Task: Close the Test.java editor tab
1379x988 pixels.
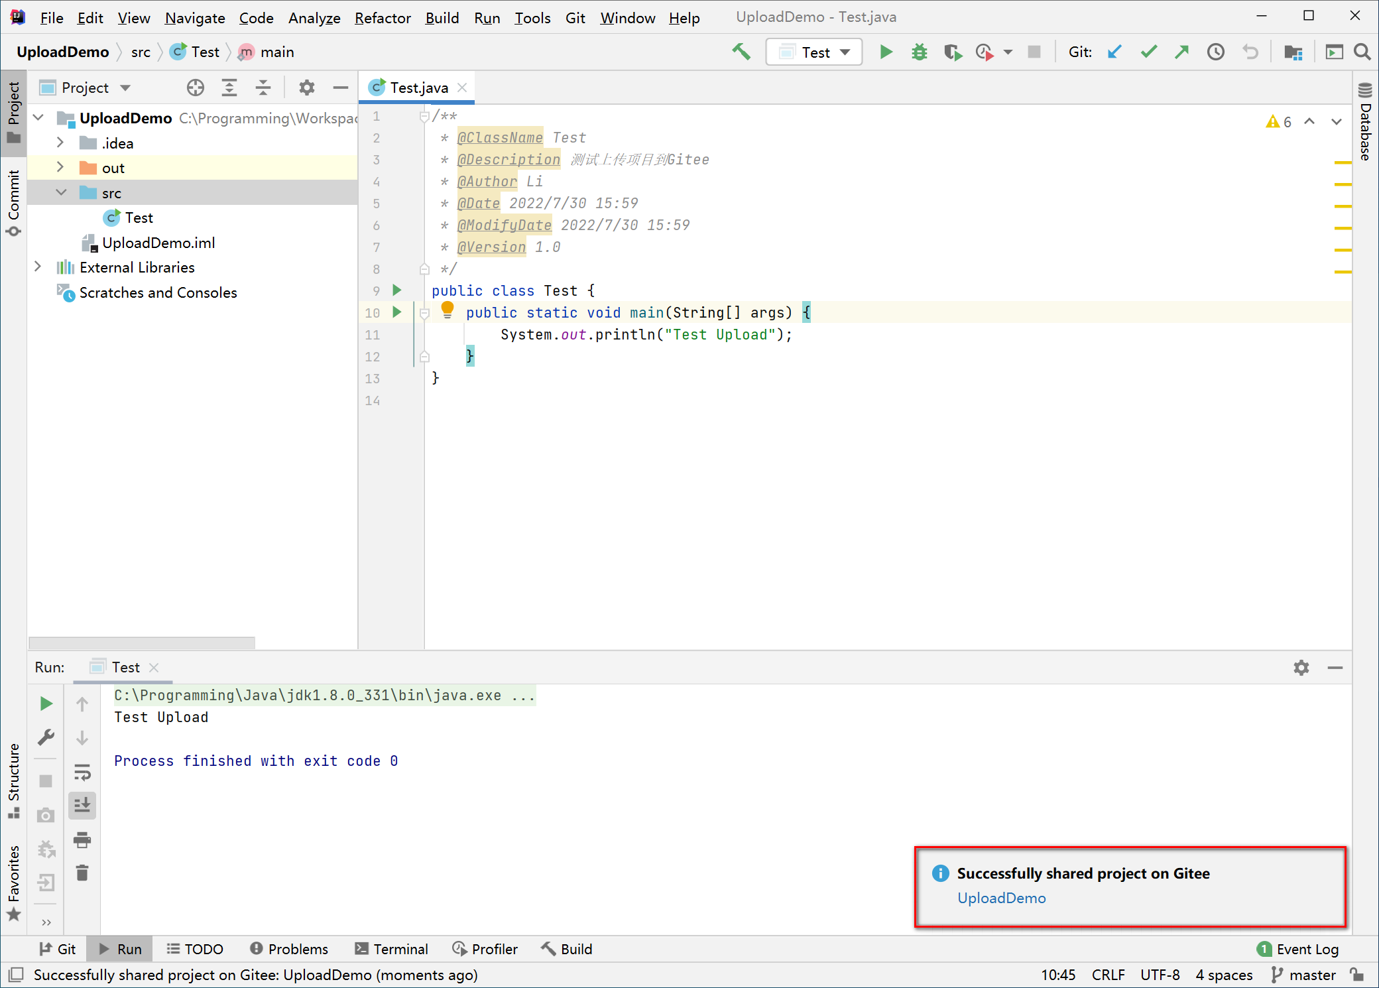Action: 462,88
